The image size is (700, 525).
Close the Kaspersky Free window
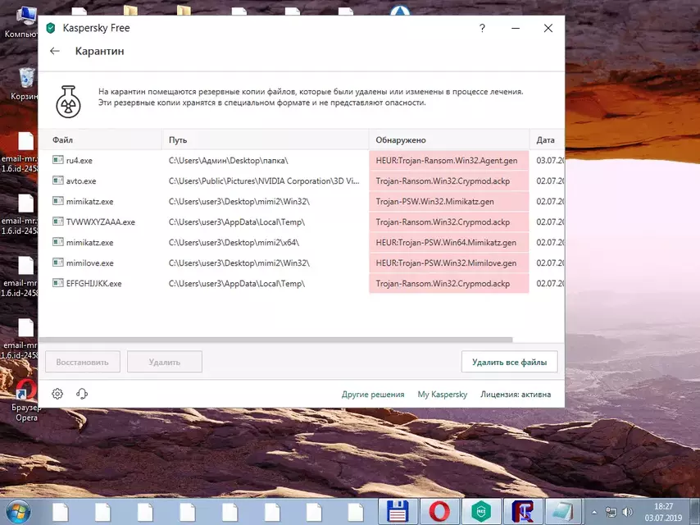pos(548,28)
